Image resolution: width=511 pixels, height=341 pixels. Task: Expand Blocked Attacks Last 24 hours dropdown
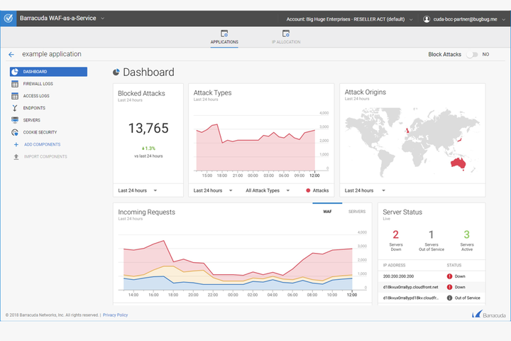point(138,190)
